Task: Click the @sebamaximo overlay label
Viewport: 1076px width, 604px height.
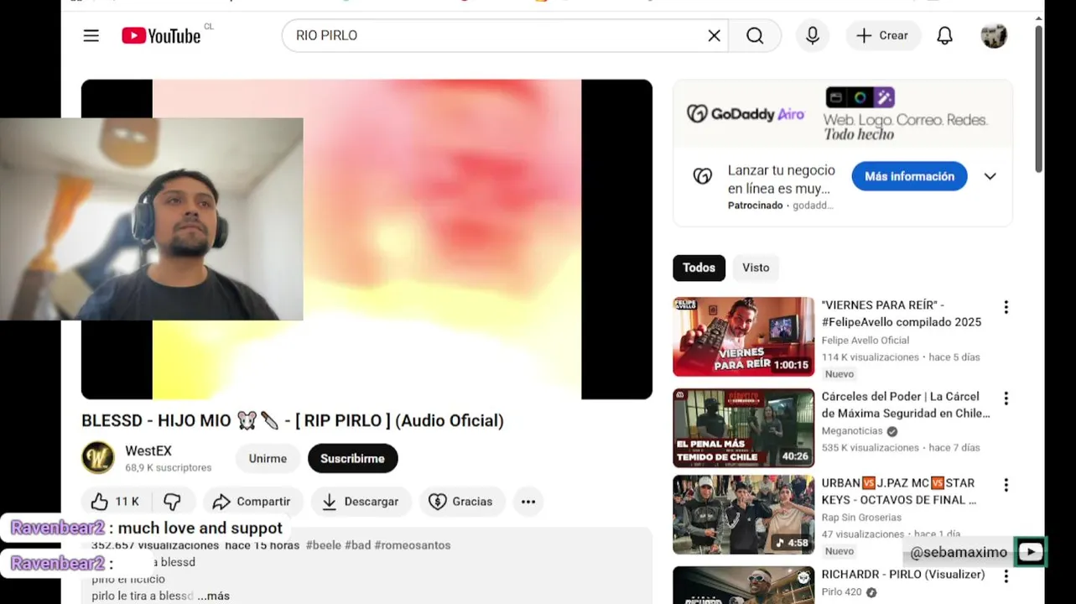Action: (959, 552)
